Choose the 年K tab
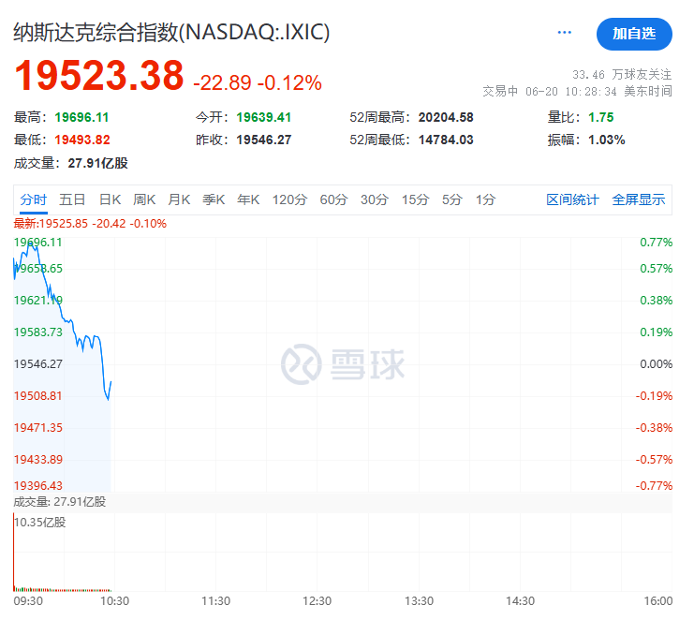This screenshot has height=620, width=694. [x=248, y=199]
